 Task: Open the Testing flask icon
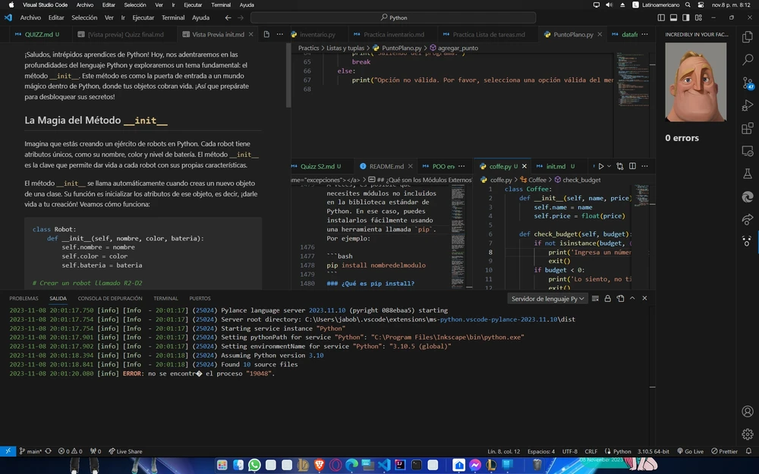(x=748, y=174)
